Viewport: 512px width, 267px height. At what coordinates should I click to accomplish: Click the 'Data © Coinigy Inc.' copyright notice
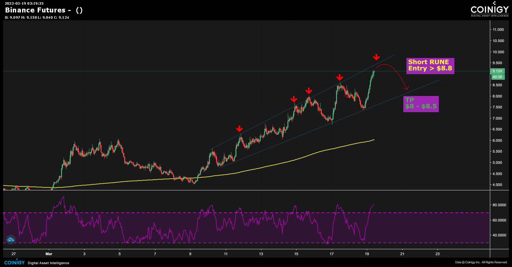pyautogui.click(x=481, y=262)
